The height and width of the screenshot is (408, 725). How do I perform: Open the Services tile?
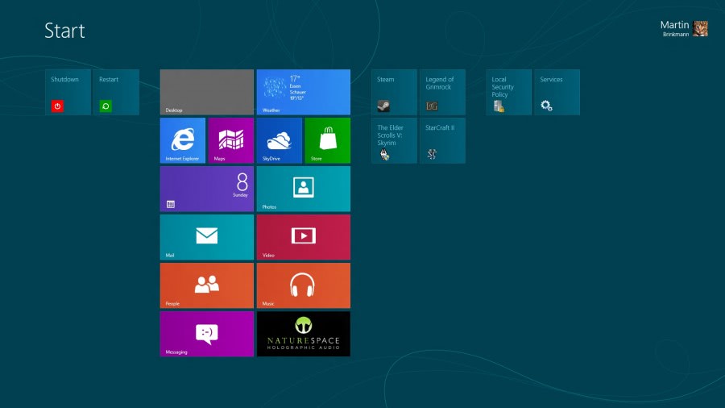[x=557, y=92]
